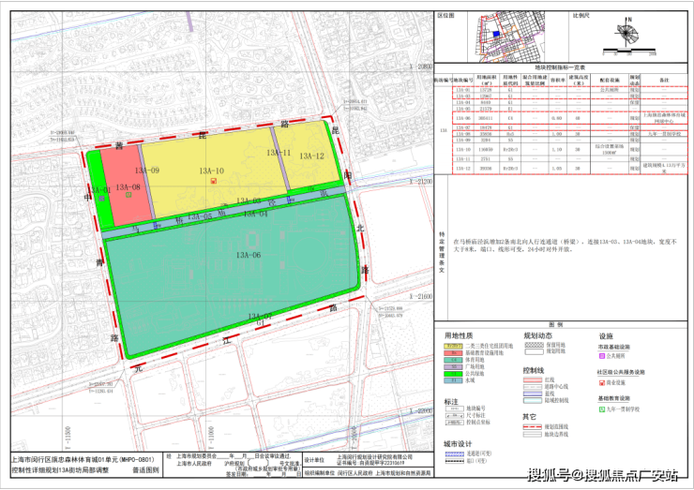Click the black dashed 端口(可变) sample in the legend
The image size is (694, 490).
tap(454, 461)
